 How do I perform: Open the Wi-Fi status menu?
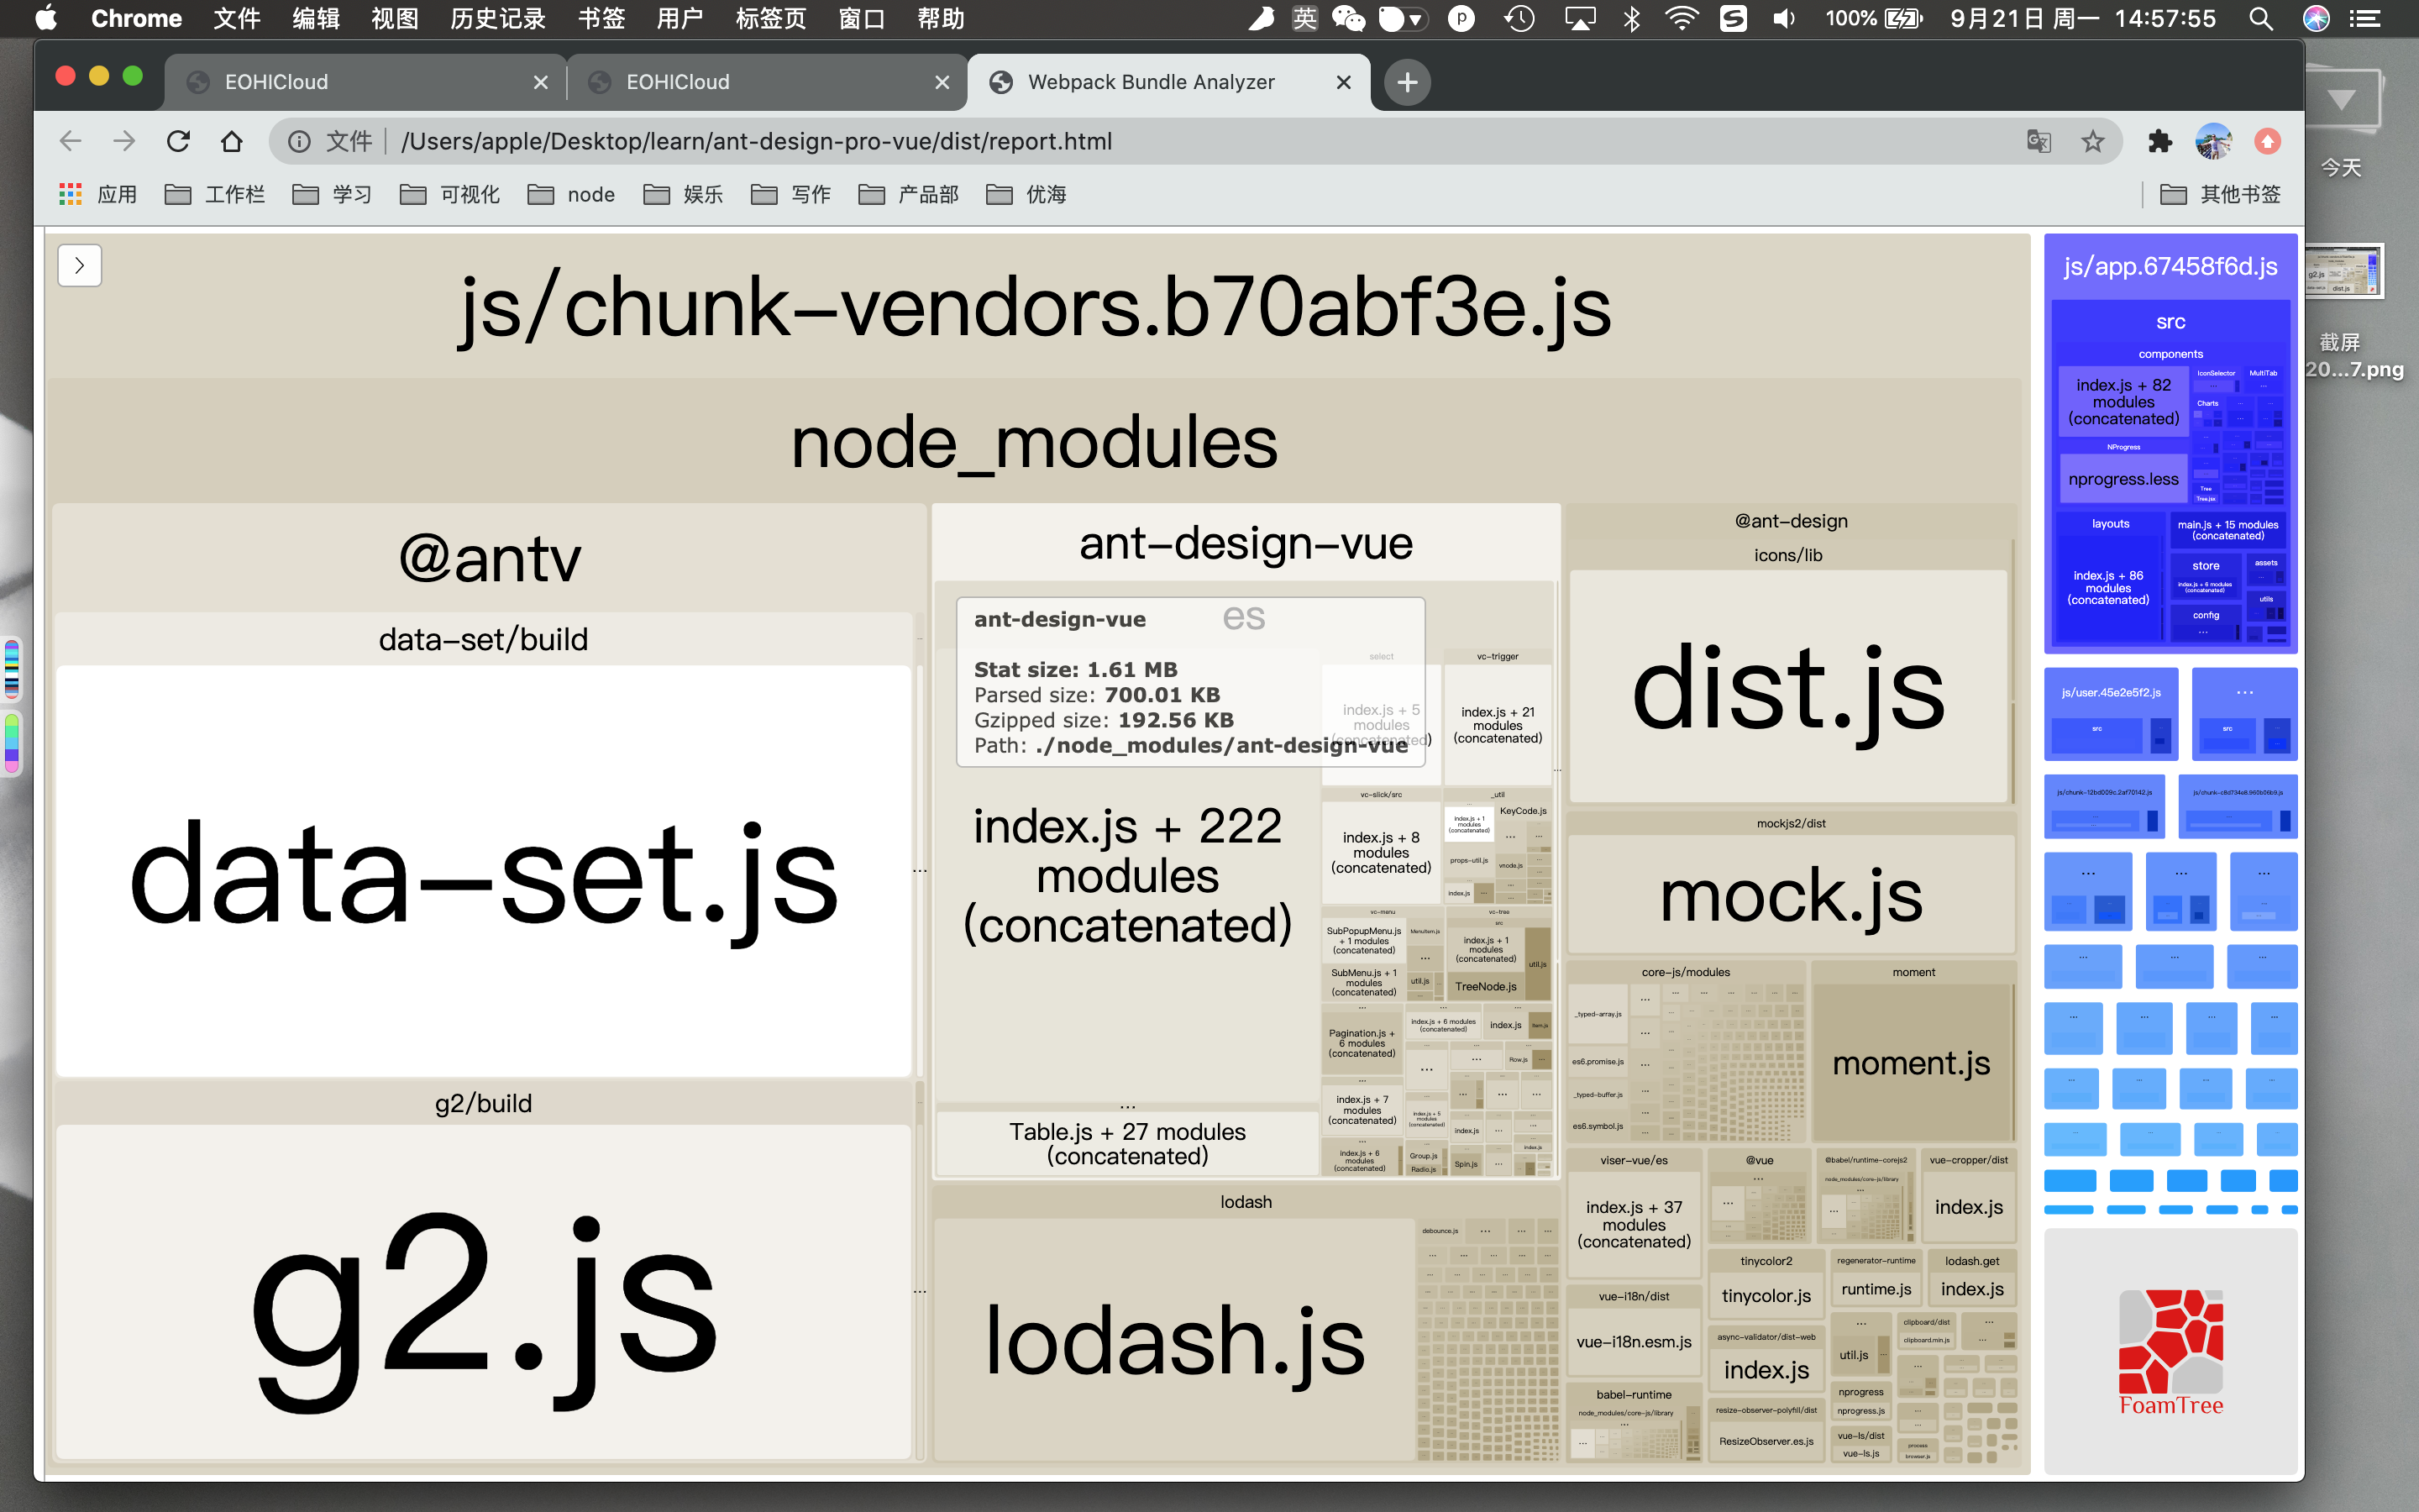pyautogui.click(x=1682, y=18)
